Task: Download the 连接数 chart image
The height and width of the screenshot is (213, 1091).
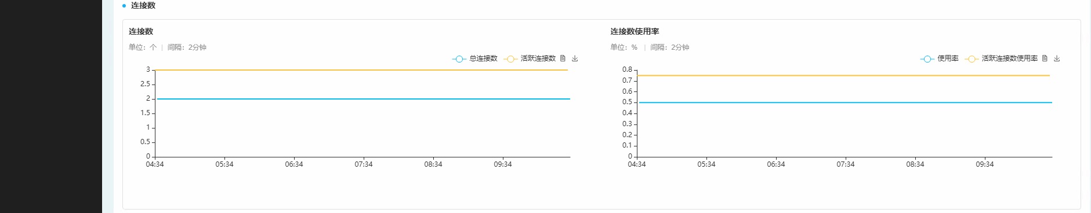Action: (575, 58)
